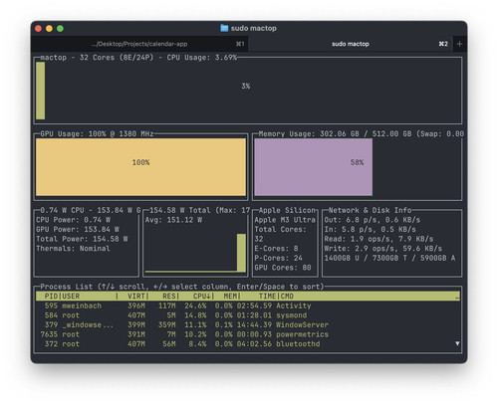Select the bluetoothd process row

pyautogui.click(x=248, y=344)
